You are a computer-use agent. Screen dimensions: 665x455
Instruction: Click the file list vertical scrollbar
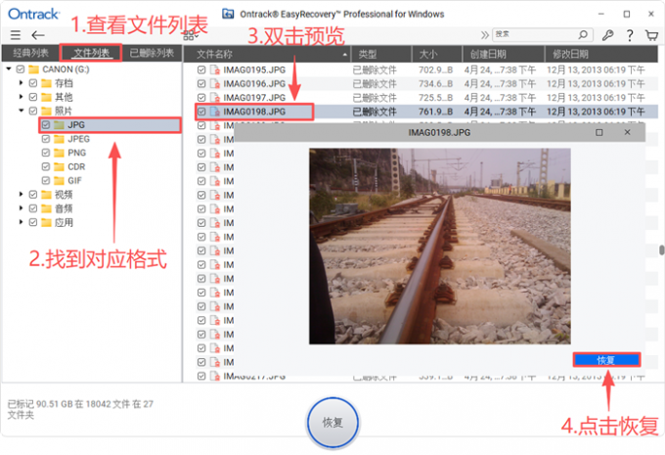660,251
